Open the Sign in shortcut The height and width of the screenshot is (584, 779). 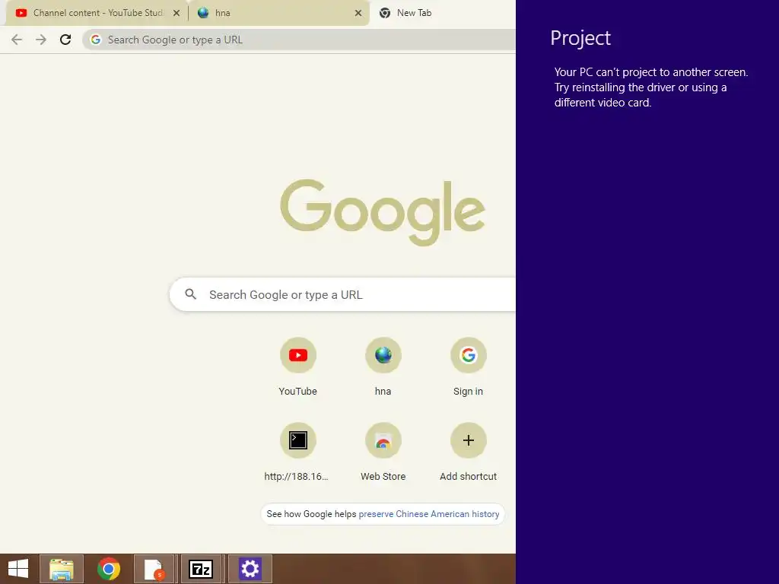468,355
